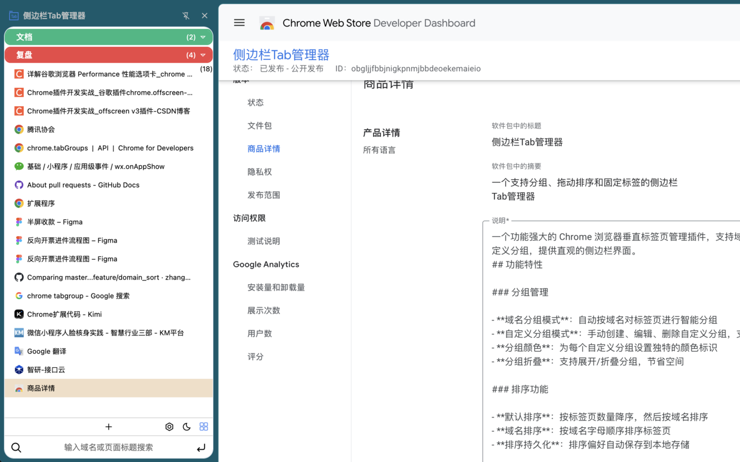The width and height of the screenshot is (740, 462).
Task: Click the Figma icon on the 半屏收款 tab
Action: click(17, 222)
